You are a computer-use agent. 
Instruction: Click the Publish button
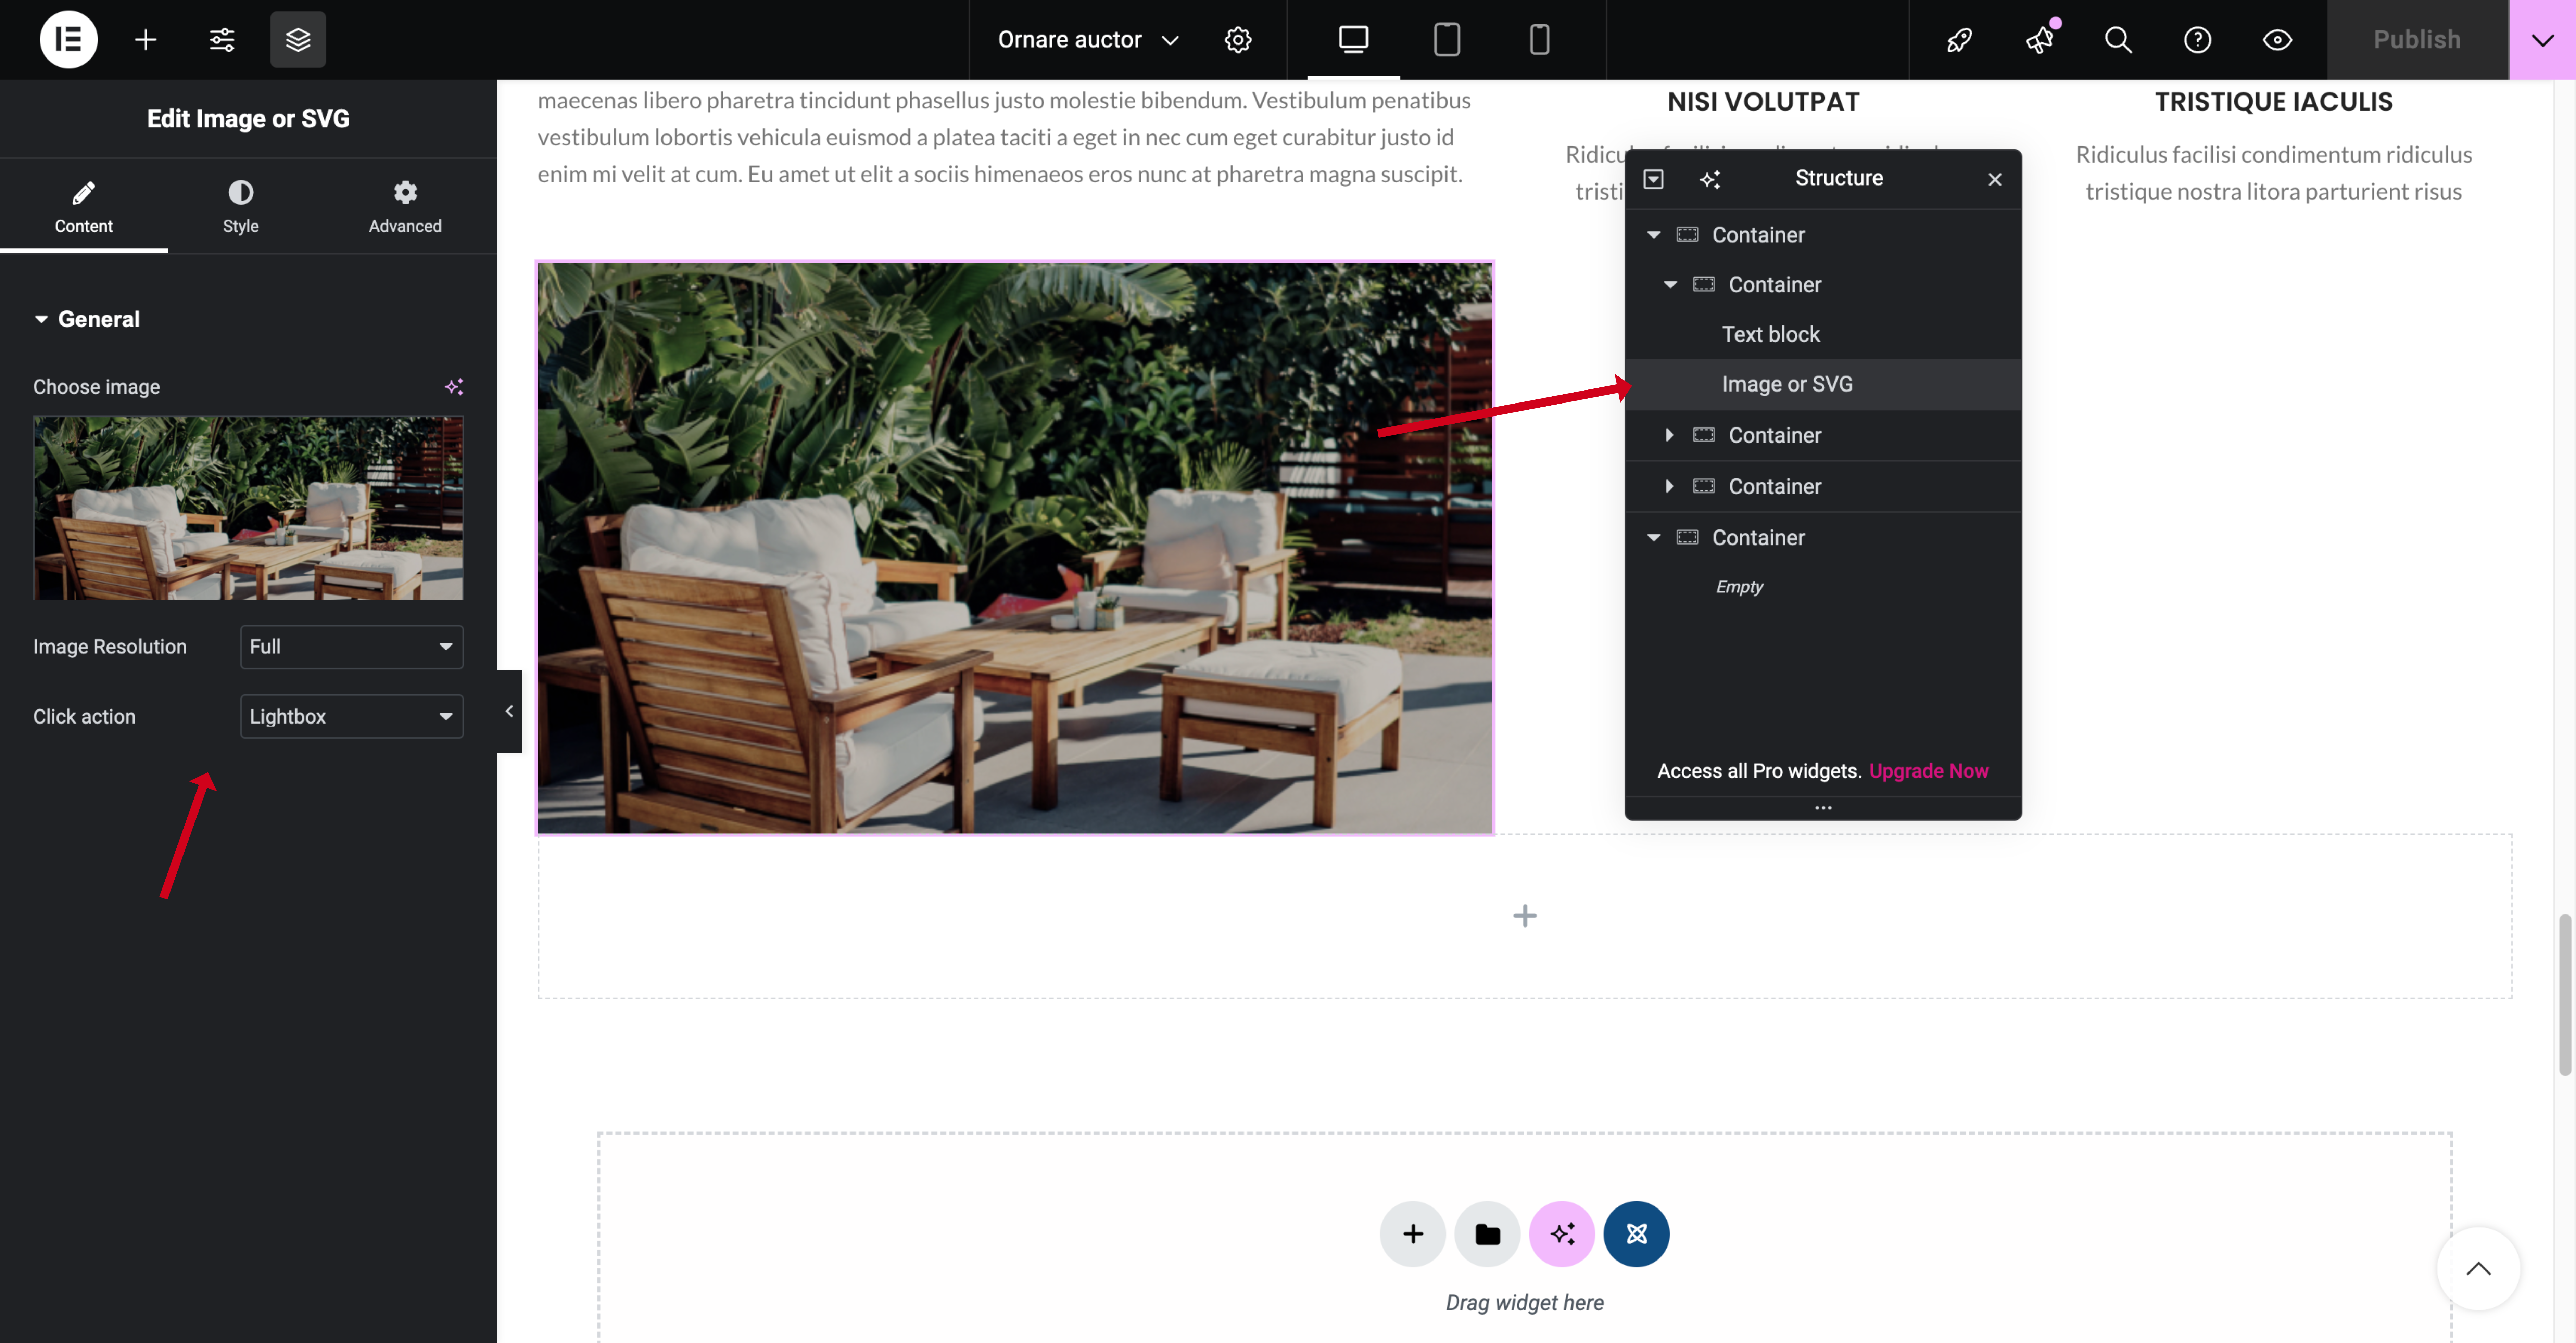coord(2417,40)
